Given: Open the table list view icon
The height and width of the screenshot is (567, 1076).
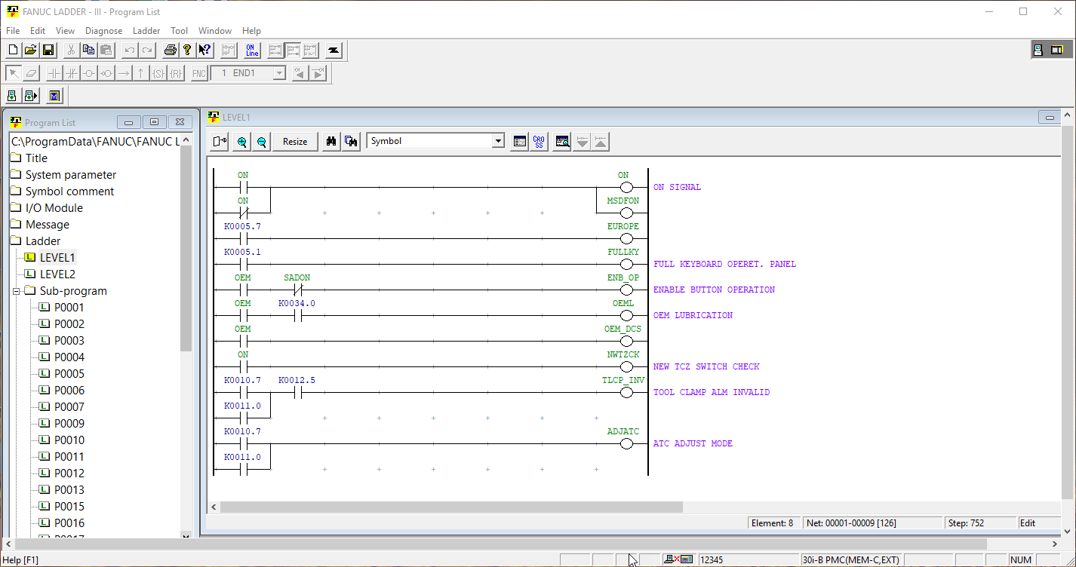Looking at the screenshot, I should click(x=519, y=141).
